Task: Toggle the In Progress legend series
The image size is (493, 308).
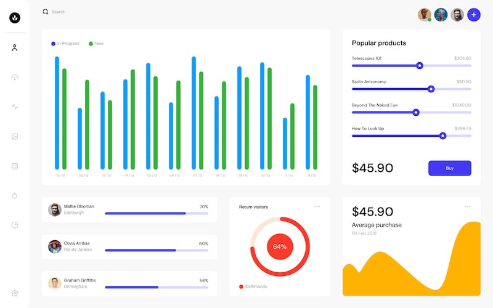Action: (65, 44)
